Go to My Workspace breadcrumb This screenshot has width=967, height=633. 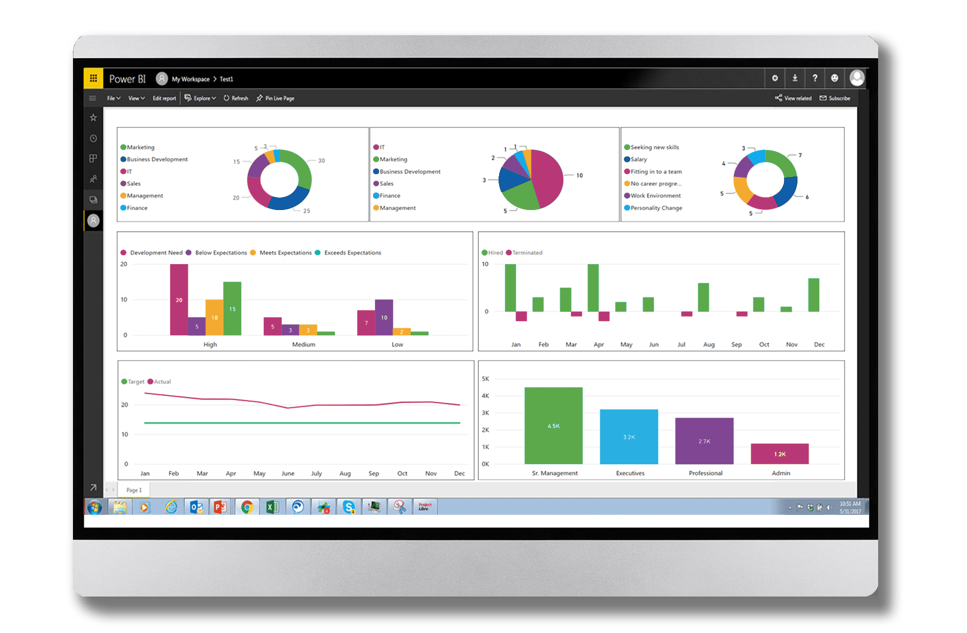click(191, 79)
